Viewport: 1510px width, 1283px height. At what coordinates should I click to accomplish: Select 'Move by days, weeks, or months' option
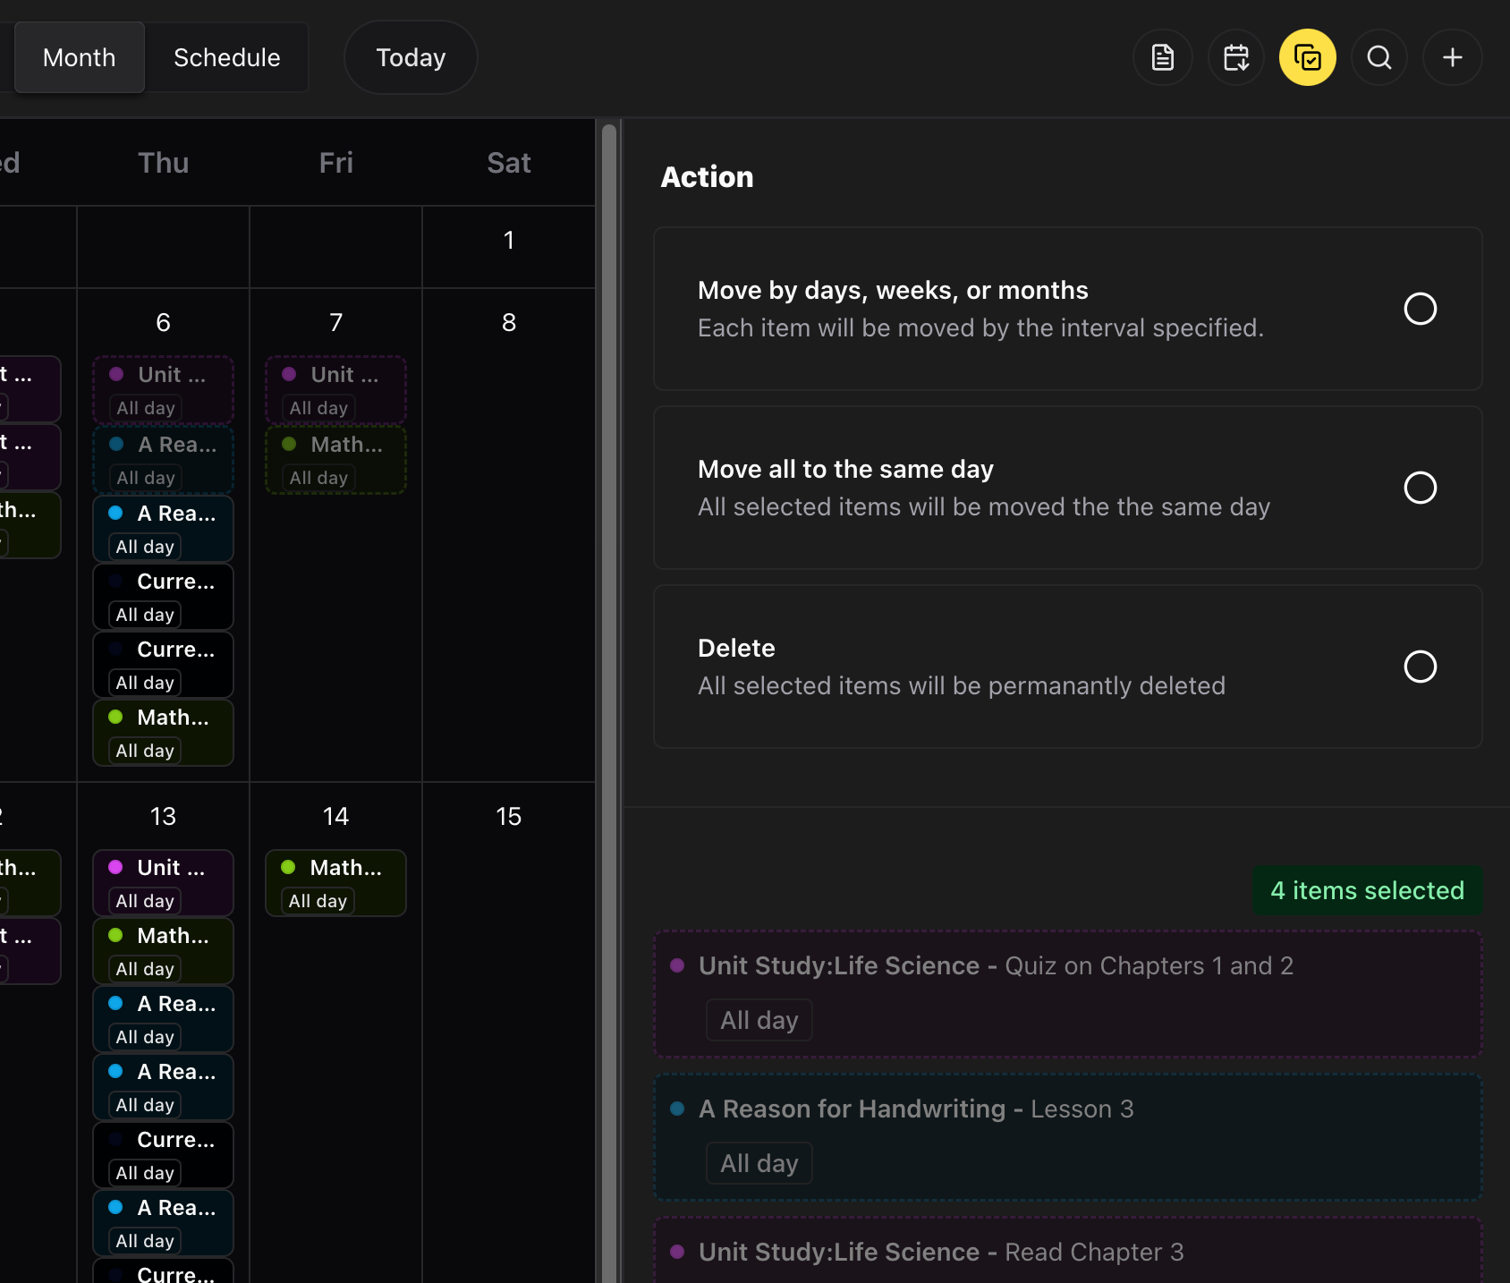coord(1420,309)
